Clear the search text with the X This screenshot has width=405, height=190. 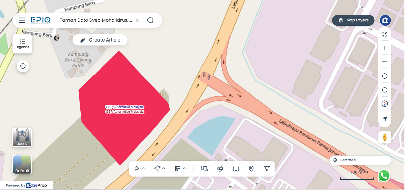tap(137, 20)
